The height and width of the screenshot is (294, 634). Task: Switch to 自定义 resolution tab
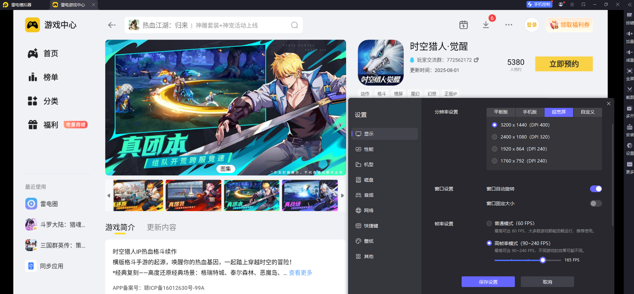(x=588, y=112)
